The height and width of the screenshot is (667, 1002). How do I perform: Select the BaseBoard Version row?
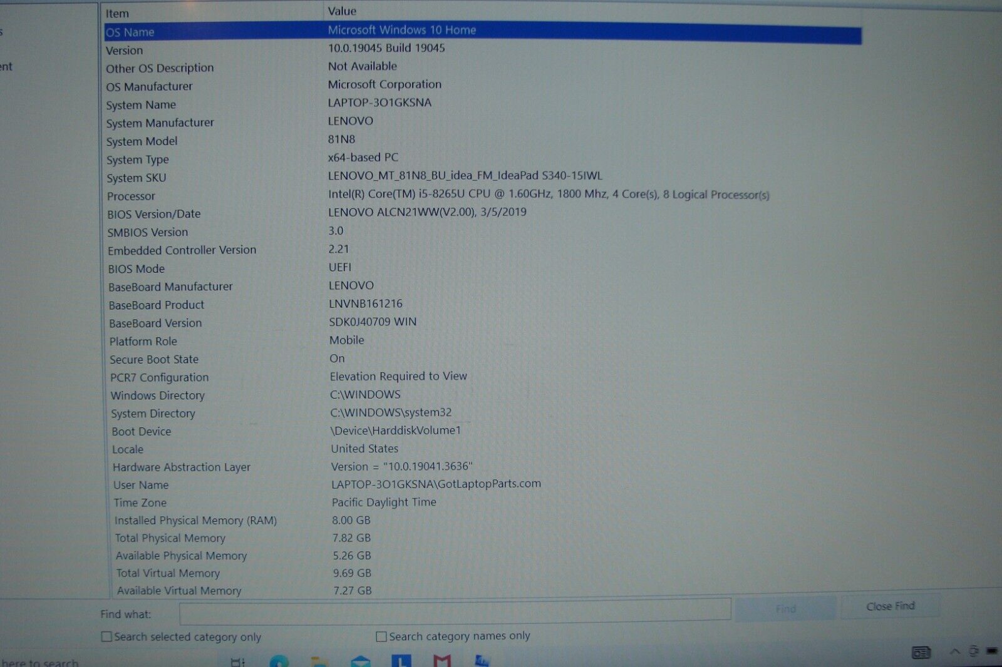[x=483, y=323]
